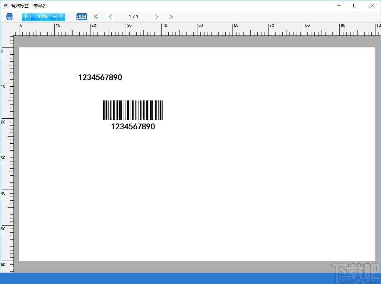
Task: Maximize the preview window
Action: point(355,6)
